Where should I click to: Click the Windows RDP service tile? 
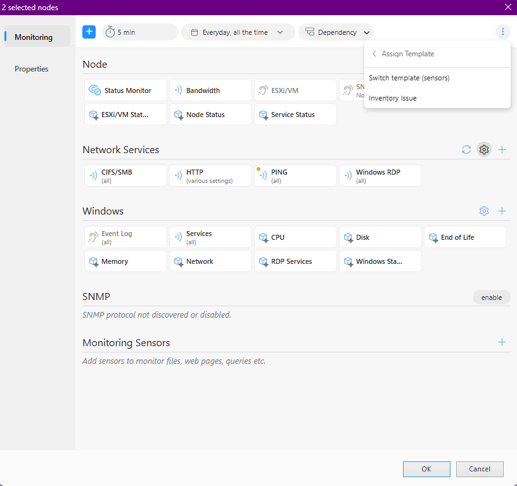pyautogui.click(x=380, y=175)
